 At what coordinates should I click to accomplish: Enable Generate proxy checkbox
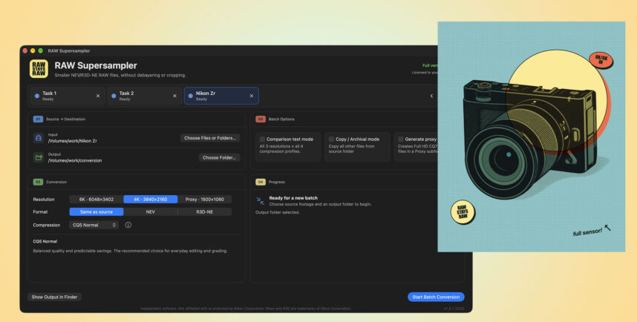click(x=401, y=139)
